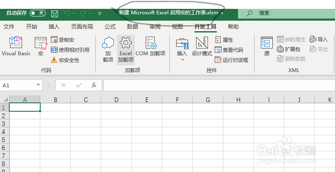Select column D header

point(116,99)
